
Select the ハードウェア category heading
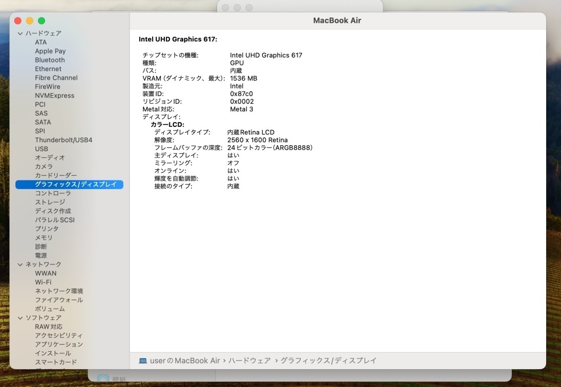44,33
